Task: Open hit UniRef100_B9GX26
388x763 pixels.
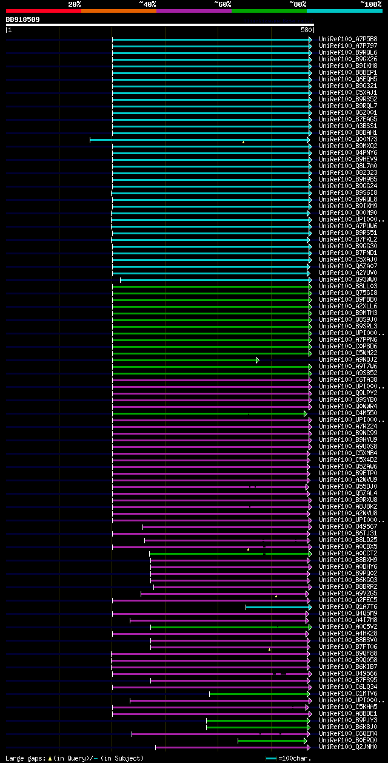Action: (x=348, y=59)
